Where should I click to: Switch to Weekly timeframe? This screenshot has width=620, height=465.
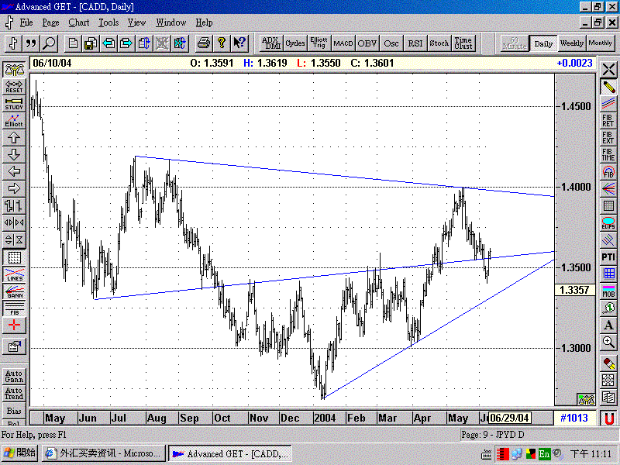click(571, 44)
